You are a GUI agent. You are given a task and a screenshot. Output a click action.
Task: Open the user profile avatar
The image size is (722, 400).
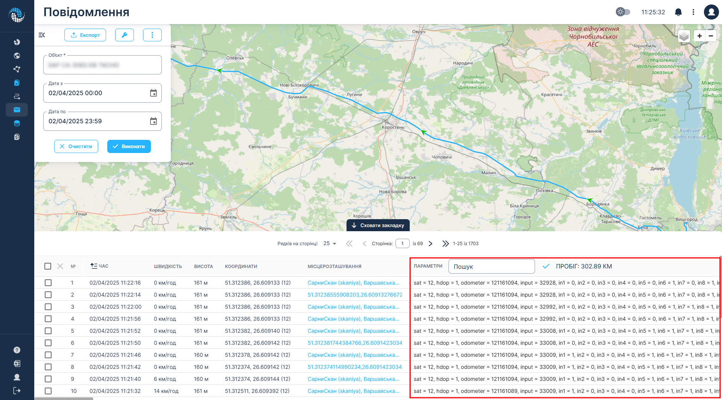click(711, 12)
